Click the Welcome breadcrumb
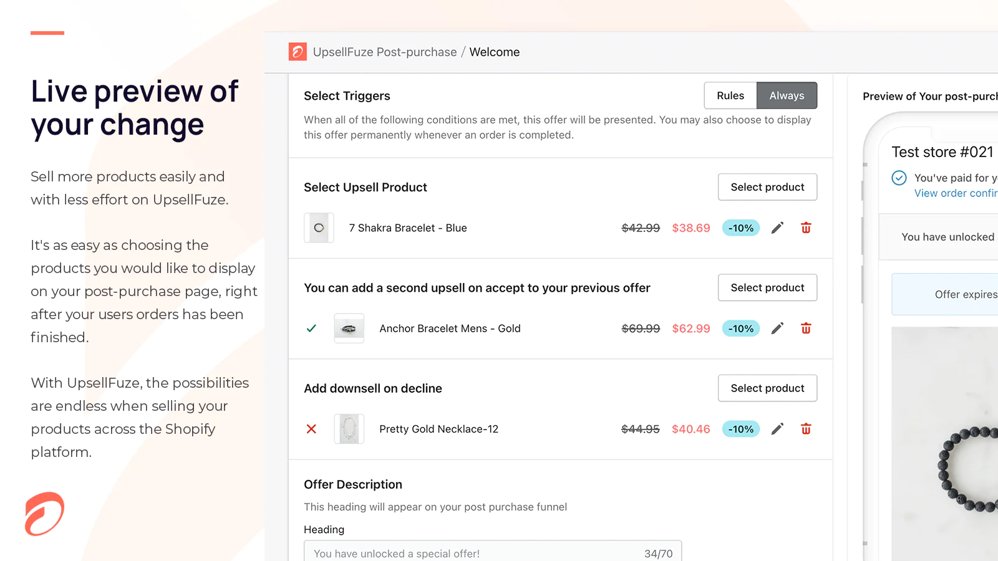This screenshot has height=561, width=998. [x=494, y=52]
